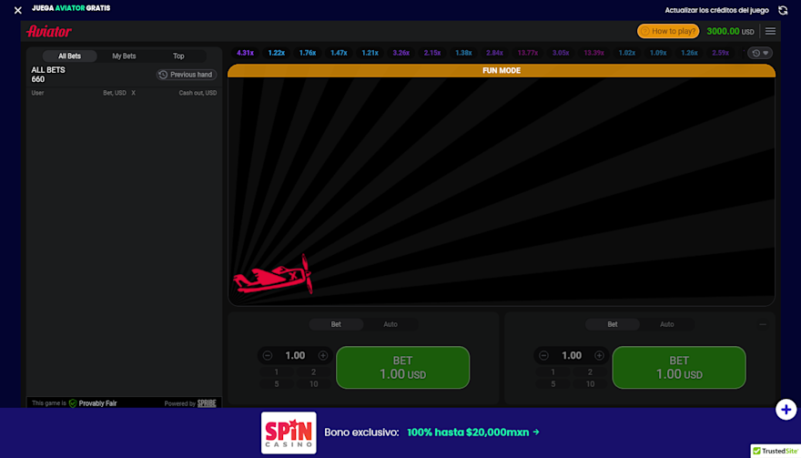Choose quick bet 2 in right panel
This screenshot has height=458, width=801.
(x=590, y=372)
